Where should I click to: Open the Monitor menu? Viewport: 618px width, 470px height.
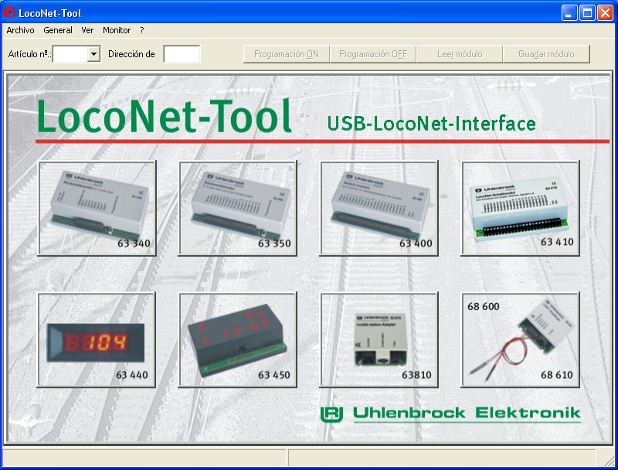[x=117, y=30]
